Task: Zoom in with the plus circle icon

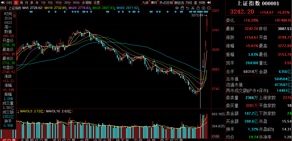Action: pos(204,8)
